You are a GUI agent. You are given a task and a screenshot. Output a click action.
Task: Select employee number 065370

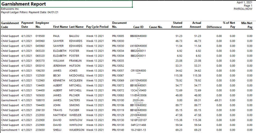click(40, 61)
